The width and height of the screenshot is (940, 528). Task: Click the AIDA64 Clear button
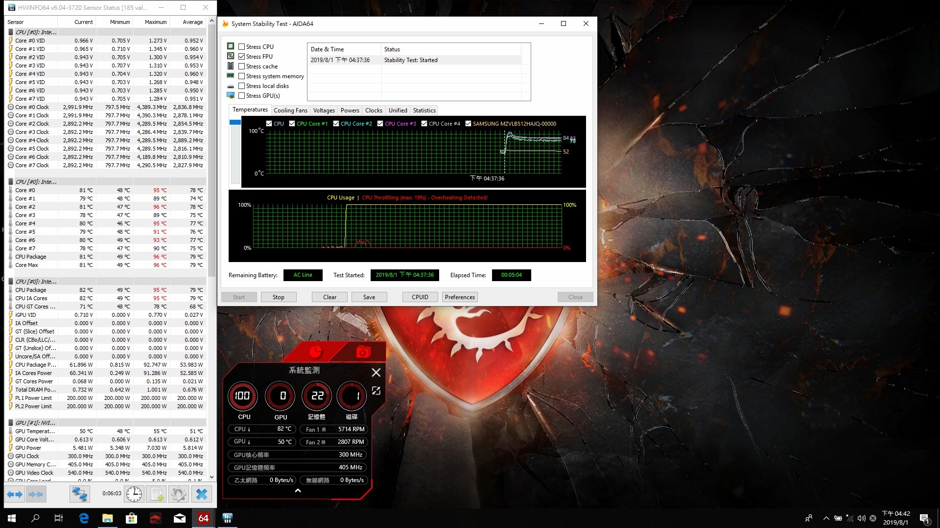pyautogui.click(x=329, y=297)
